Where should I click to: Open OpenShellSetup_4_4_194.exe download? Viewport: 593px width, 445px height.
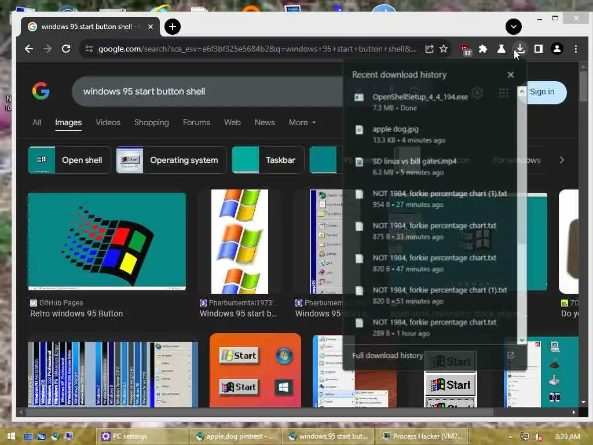point(431,102)
